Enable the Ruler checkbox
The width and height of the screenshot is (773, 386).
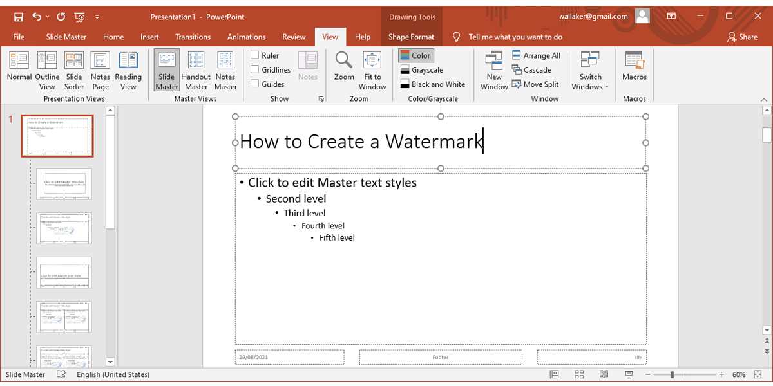(254, 55)
